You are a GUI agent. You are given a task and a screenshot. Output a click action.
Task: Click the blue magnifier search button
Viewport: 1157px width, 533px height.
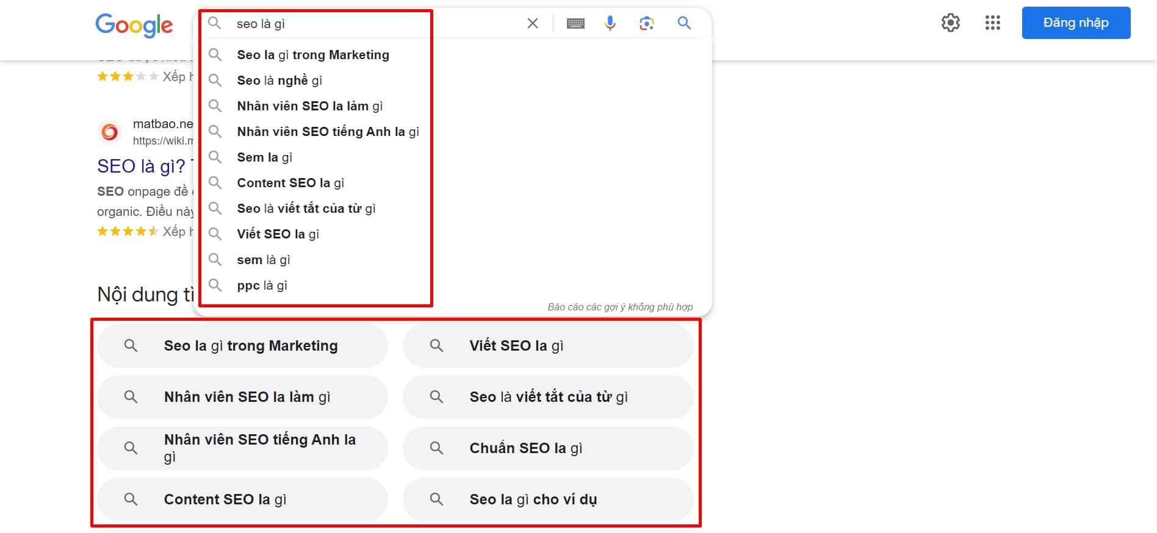pos(685,23)
